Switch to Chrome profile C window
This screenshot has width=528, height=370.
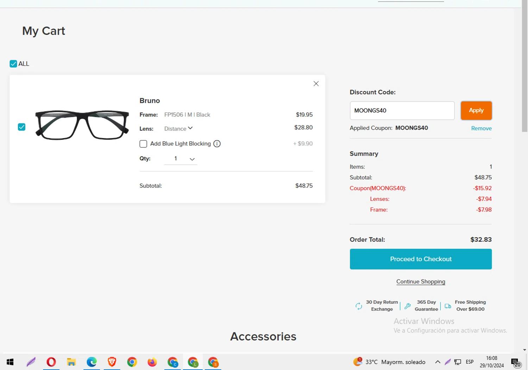coord(172,362)
